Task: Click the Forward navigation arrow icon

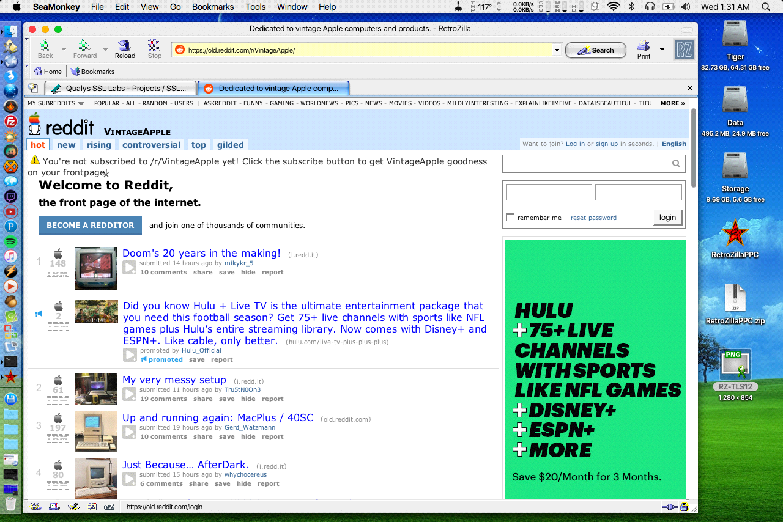Action: 84,46
